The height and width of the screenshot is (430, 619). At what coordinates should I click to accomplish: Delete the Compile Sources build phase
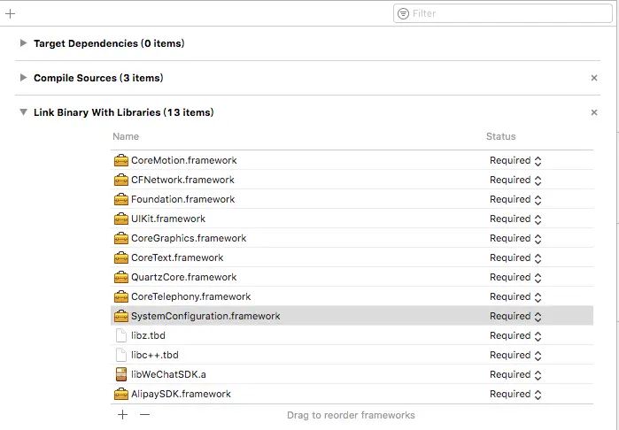pos(594,78)
